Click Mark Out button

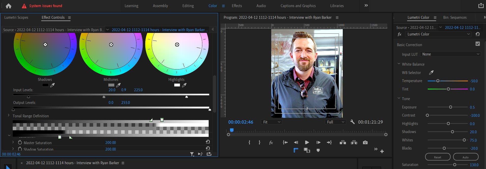pyautogui.click(x=260, y=143)
